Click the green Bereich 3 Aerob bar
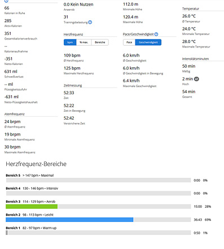 [x=32, y=207]
